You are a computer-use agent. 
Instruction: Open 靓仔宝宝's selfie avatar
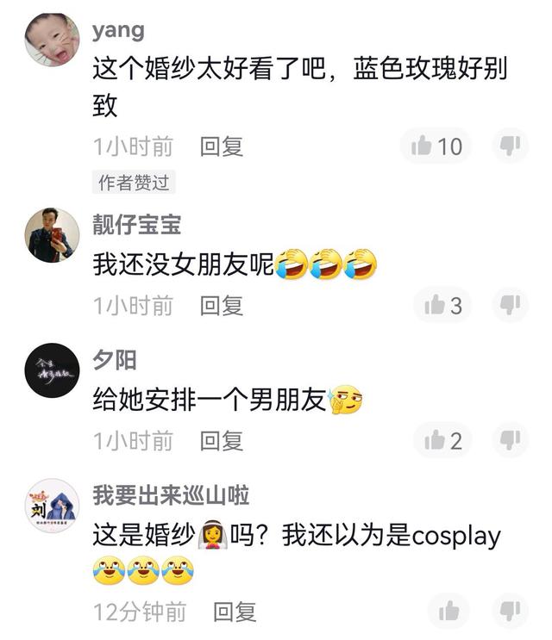[52, 234]
